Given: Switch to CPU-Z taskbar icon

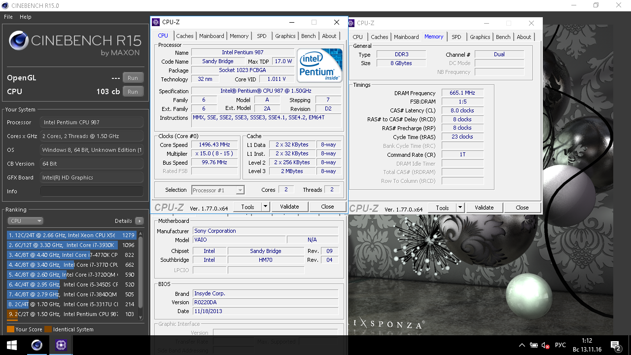Looking at the screenshot, I should point(61,345).
